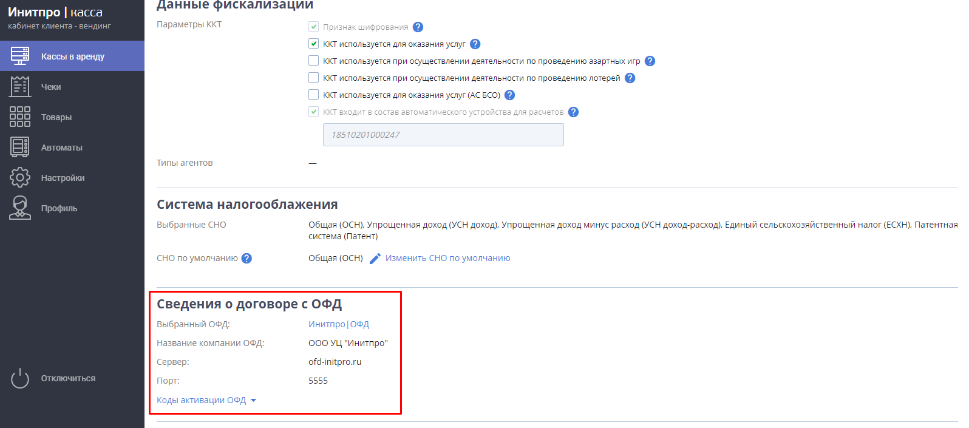Viewport: 969px width, 428px height.
Task: Click the Отключиться power icon
Action: [20, 378]
